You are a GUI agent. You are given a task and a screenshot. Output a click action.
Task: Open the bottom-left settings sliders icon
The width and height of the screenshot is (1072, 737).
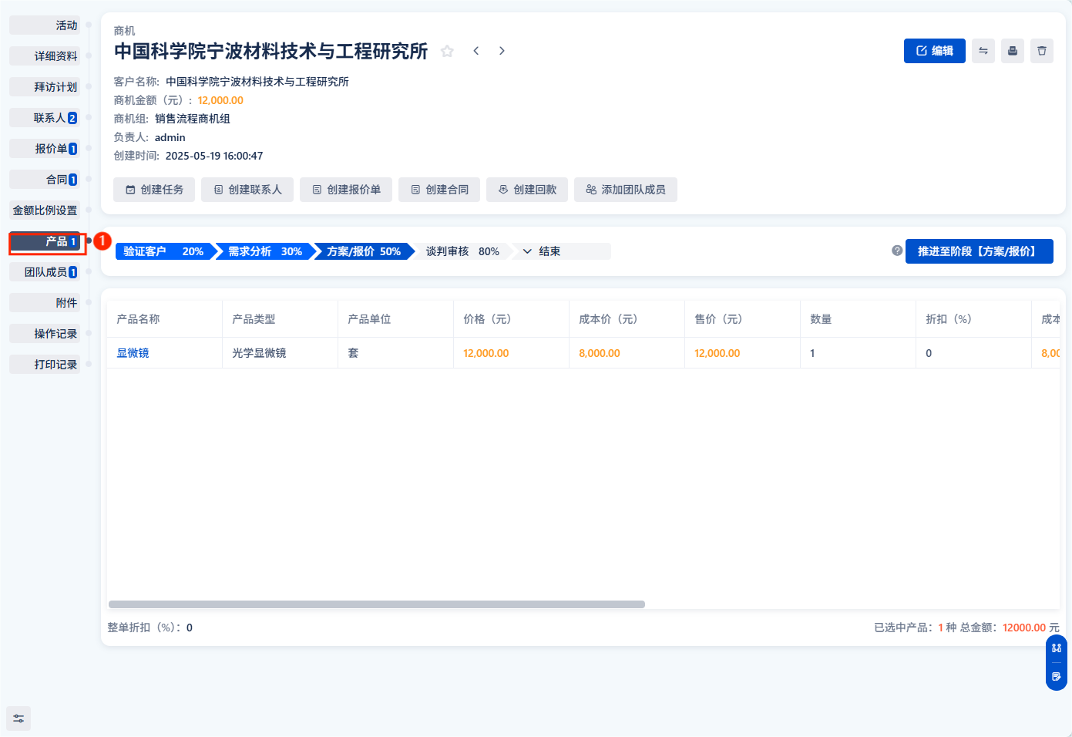pos(18,718)
